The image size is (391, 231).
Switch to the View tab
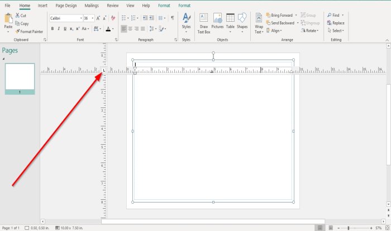click(130, 6)
